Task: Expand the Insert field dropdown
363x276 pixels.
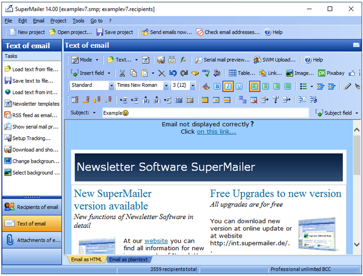Action: [x=109, y=73]
